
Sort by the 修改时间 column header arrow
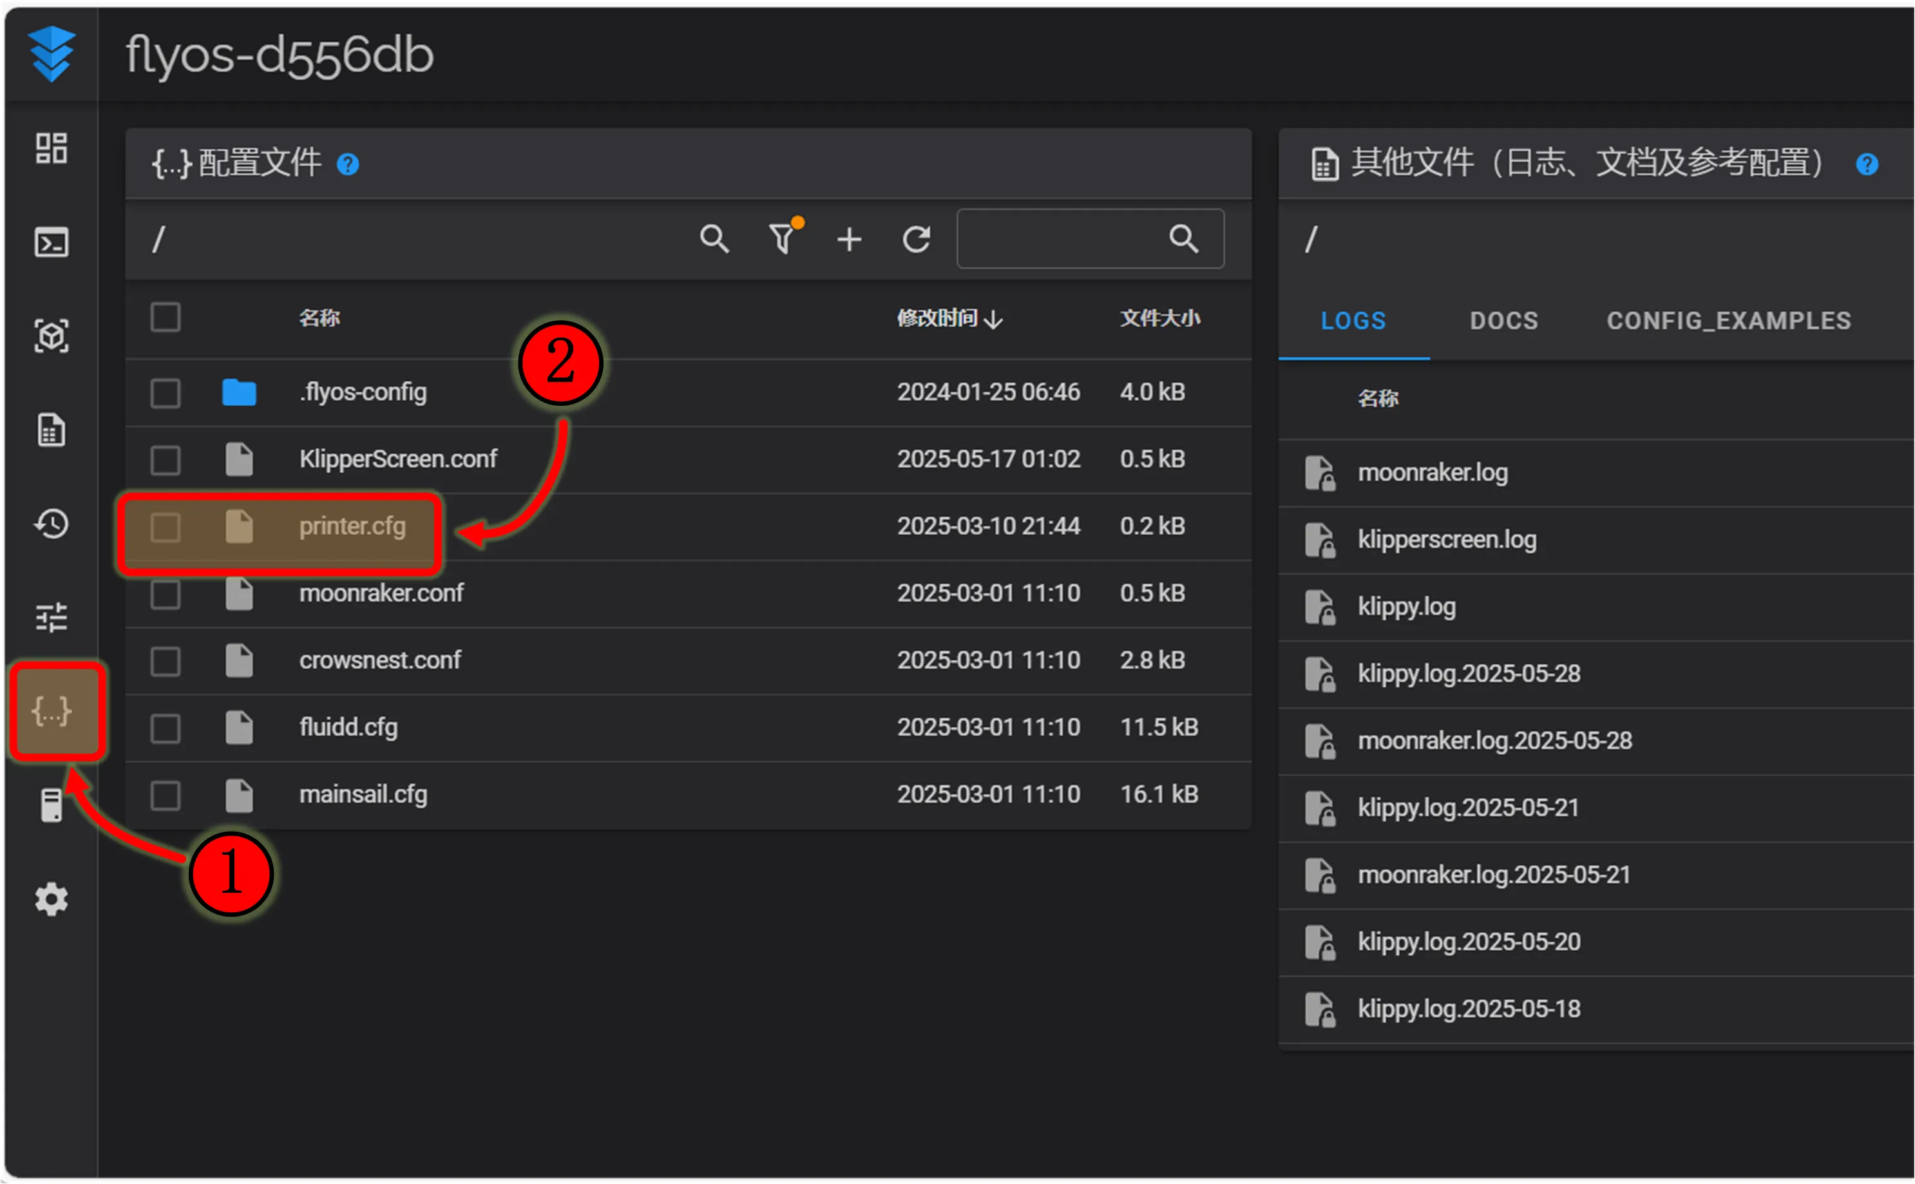point(993,319)
